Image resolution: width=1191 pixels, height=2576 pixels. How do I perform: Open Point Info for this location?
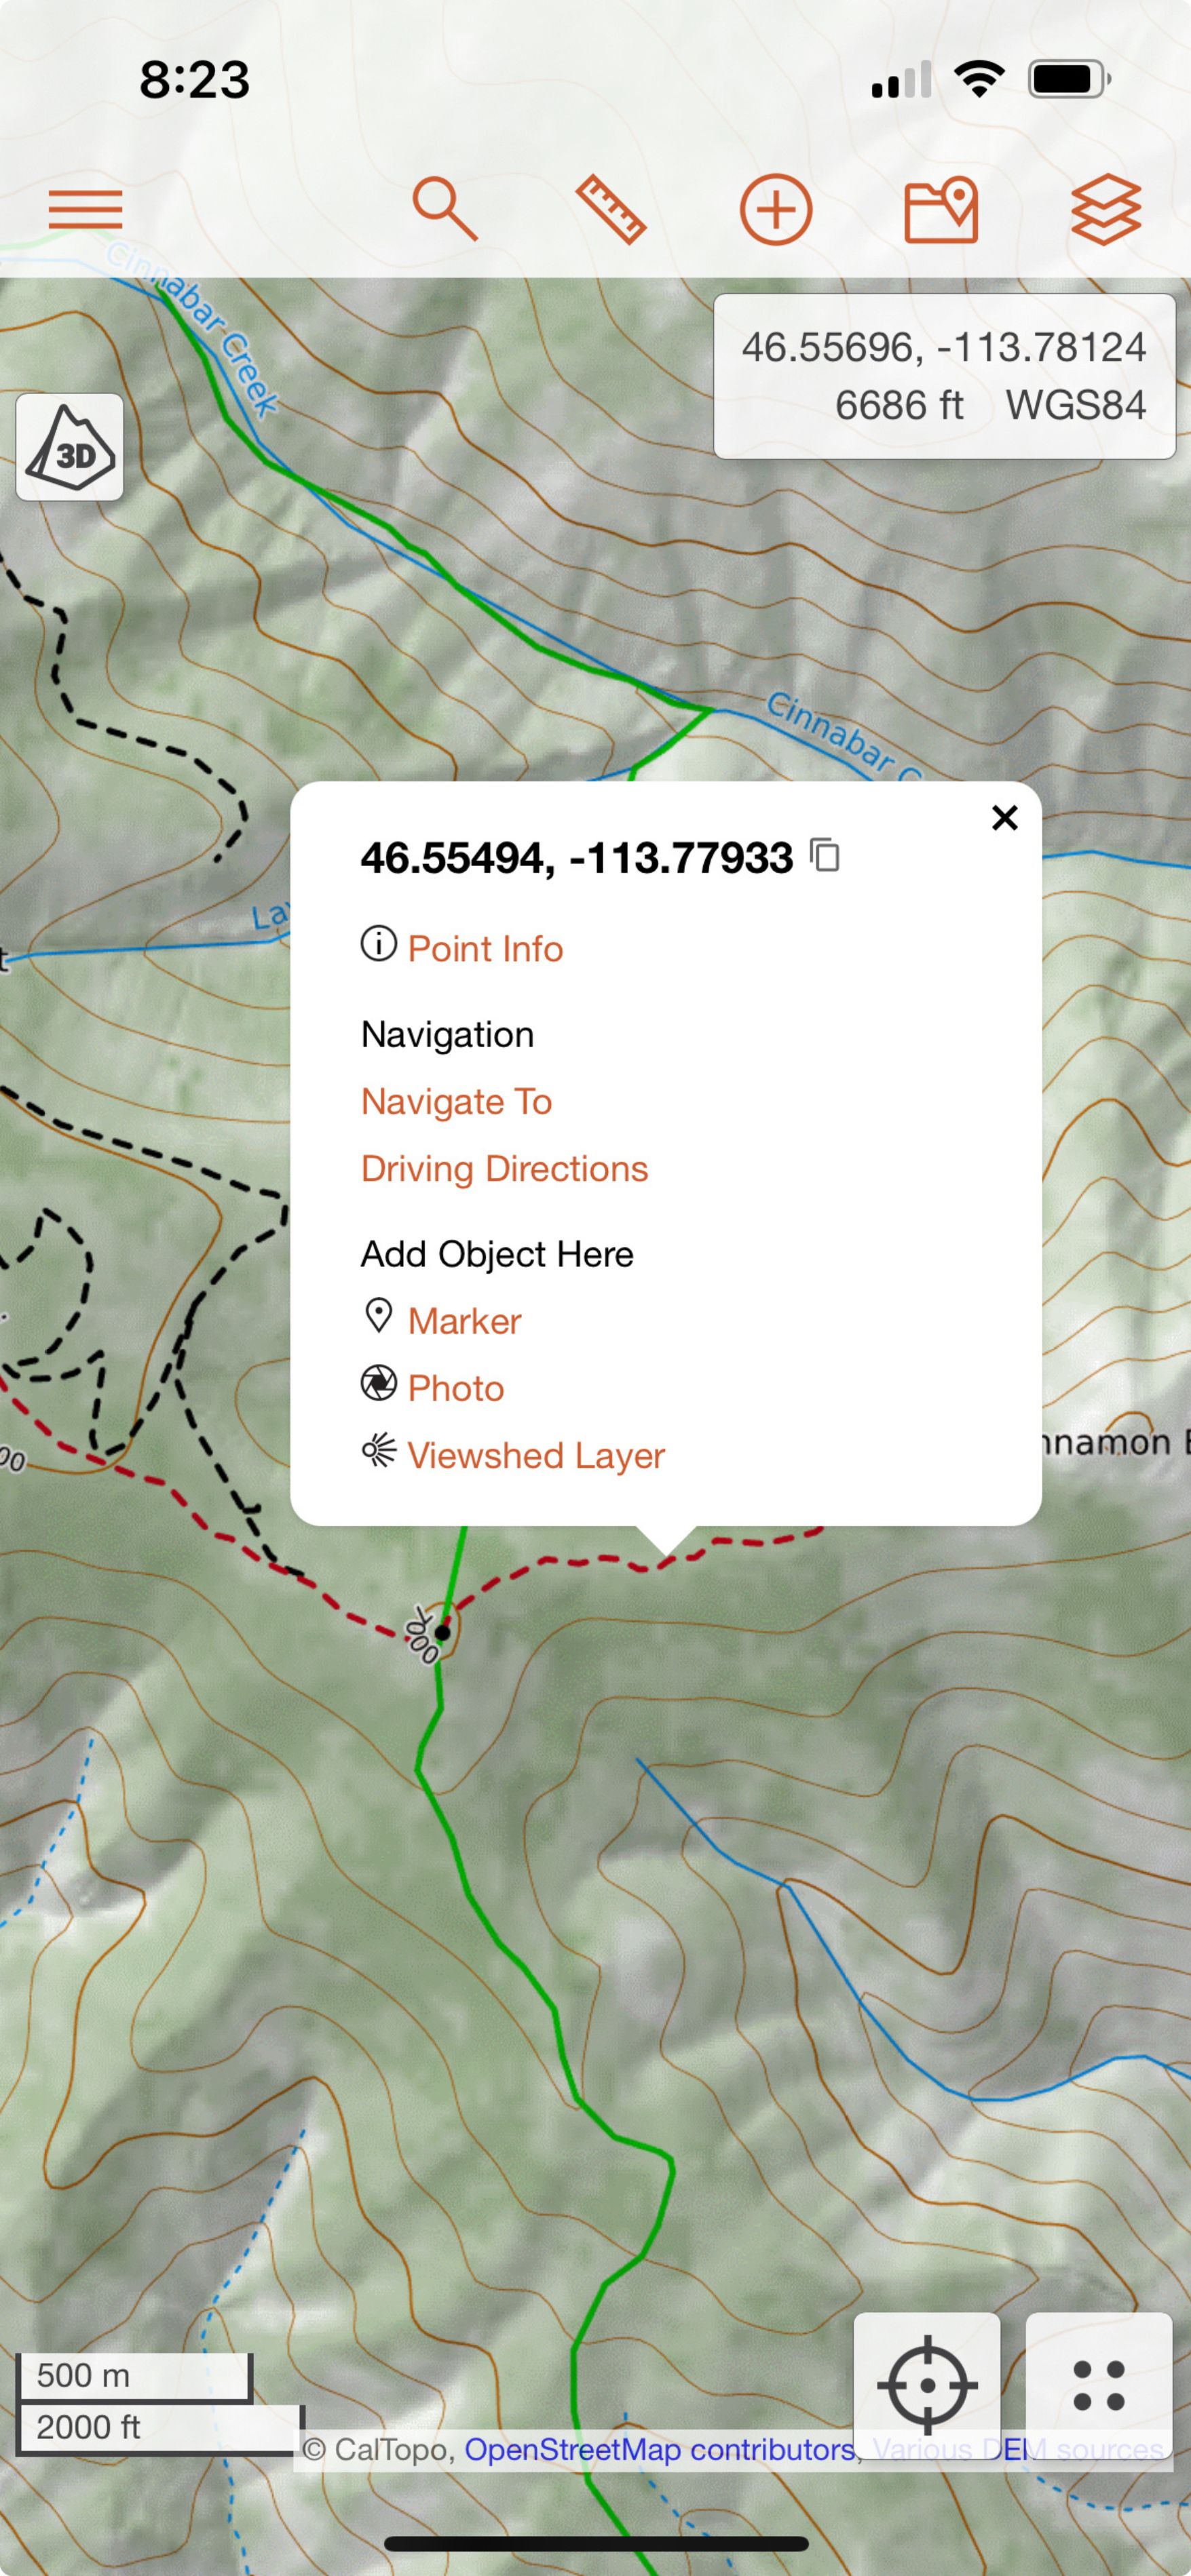coord(485,948)
